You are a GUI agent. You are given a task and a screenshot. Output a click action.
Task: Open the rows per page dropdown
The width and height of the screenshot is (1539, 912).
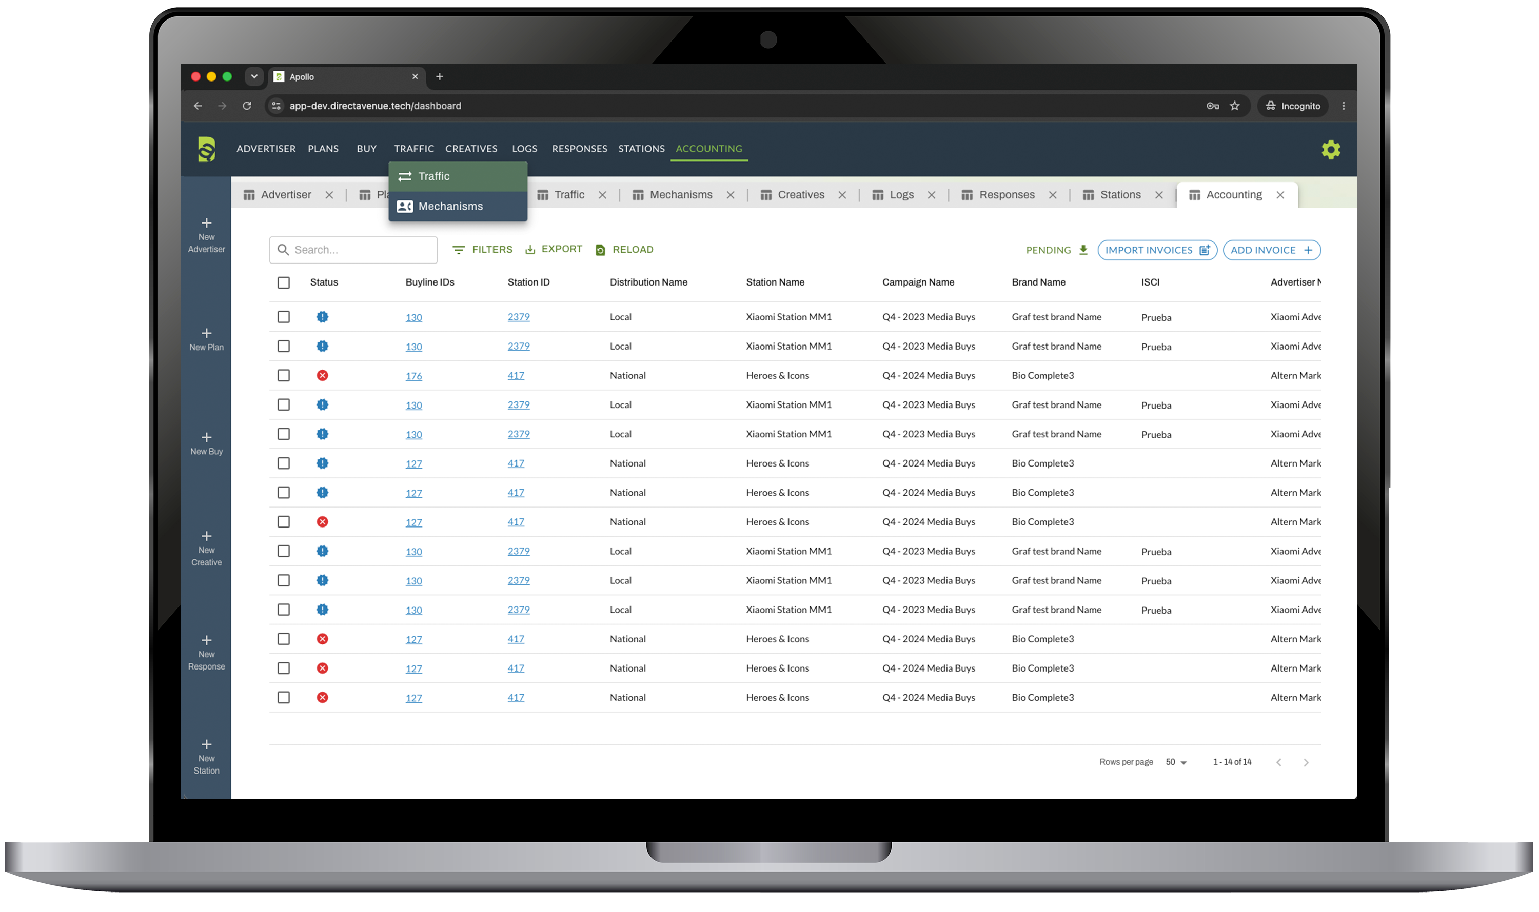pos(1176,762)
